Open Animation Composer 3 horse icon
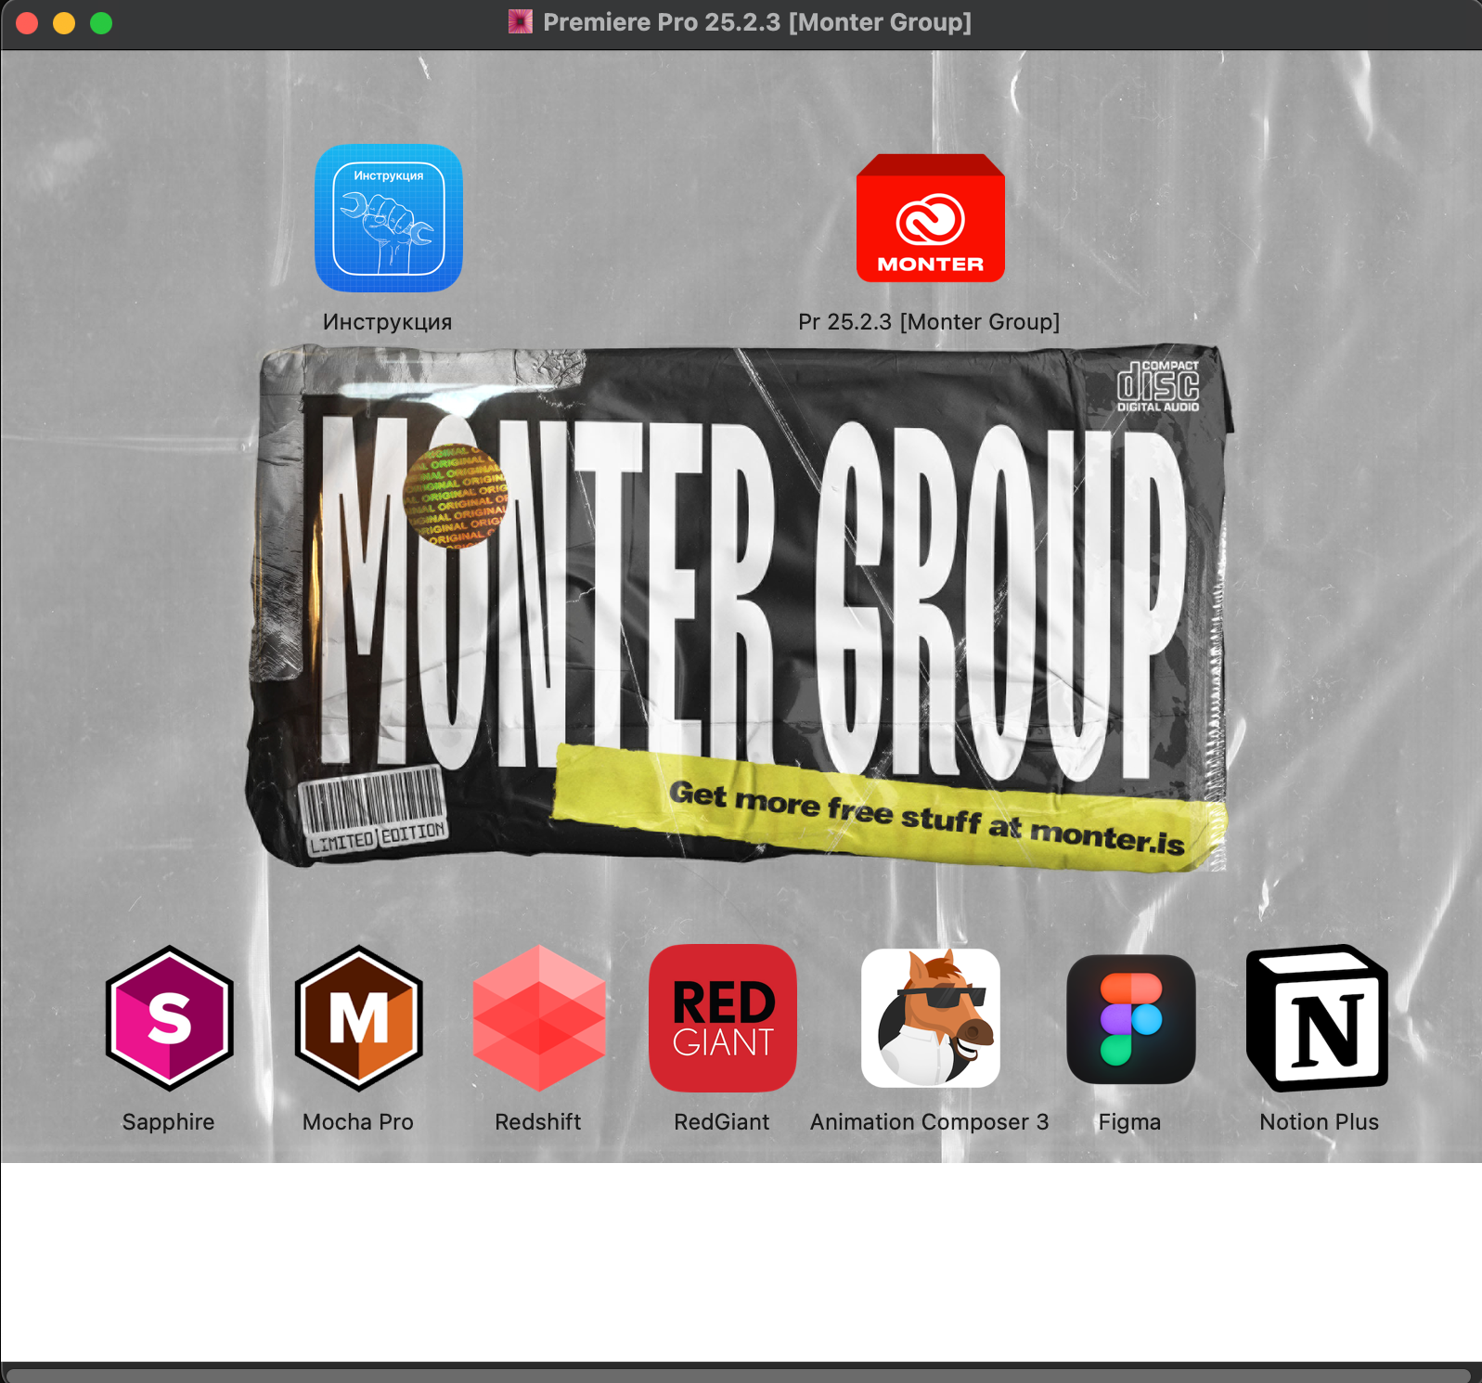Viewport: 1482px width, 1383px height. (930, 1018)
